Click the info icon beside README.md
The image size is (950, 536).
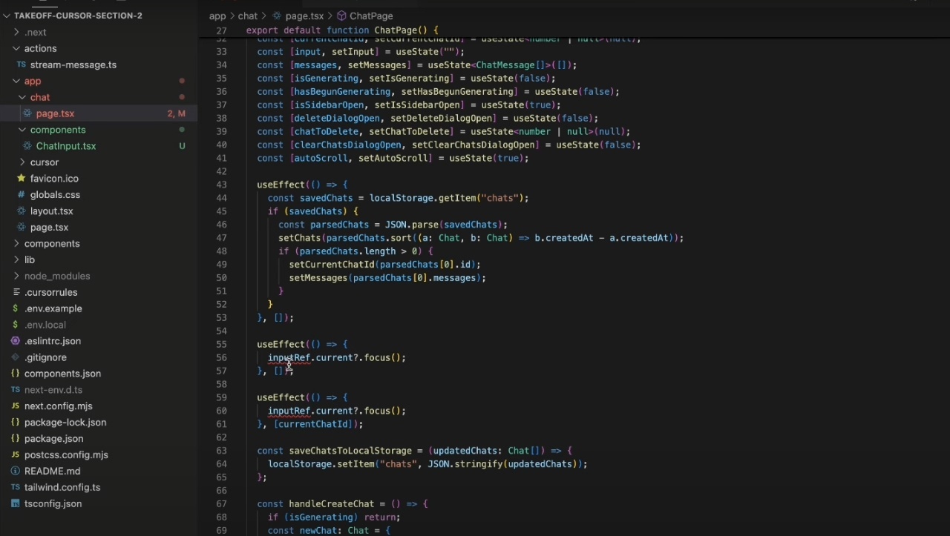click(16, 472)
